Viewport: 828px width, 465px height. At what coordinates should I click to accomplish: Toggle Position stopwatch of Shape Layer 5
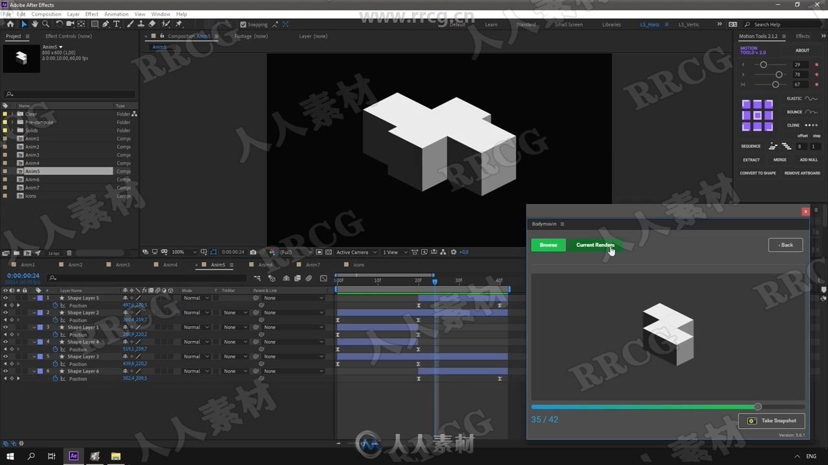(56, 305)
